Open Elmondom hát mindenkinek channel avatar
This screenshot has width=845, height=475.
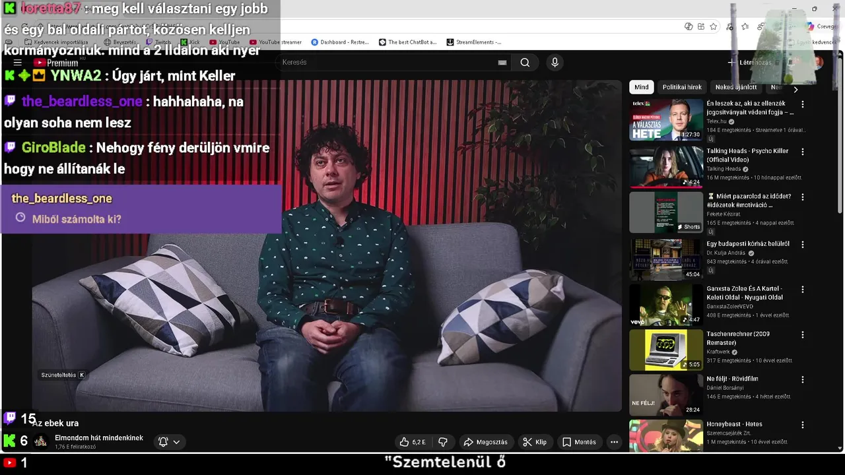(41, 441)
